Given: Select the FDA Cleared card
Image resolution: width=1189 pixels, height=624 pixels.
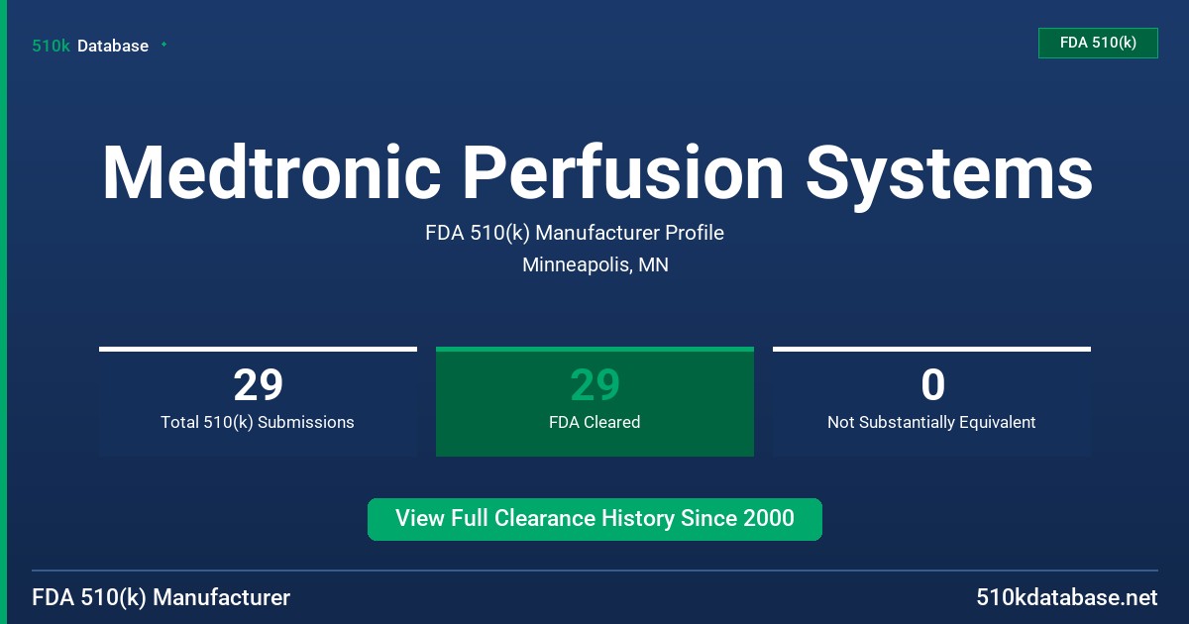Looking at the screenshot, I should click(594, 402).
